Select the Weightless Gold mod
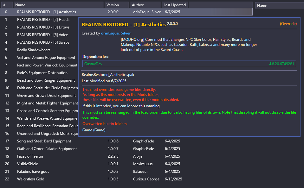The height and width of the screenshot is (188, 304). [31, 179]
